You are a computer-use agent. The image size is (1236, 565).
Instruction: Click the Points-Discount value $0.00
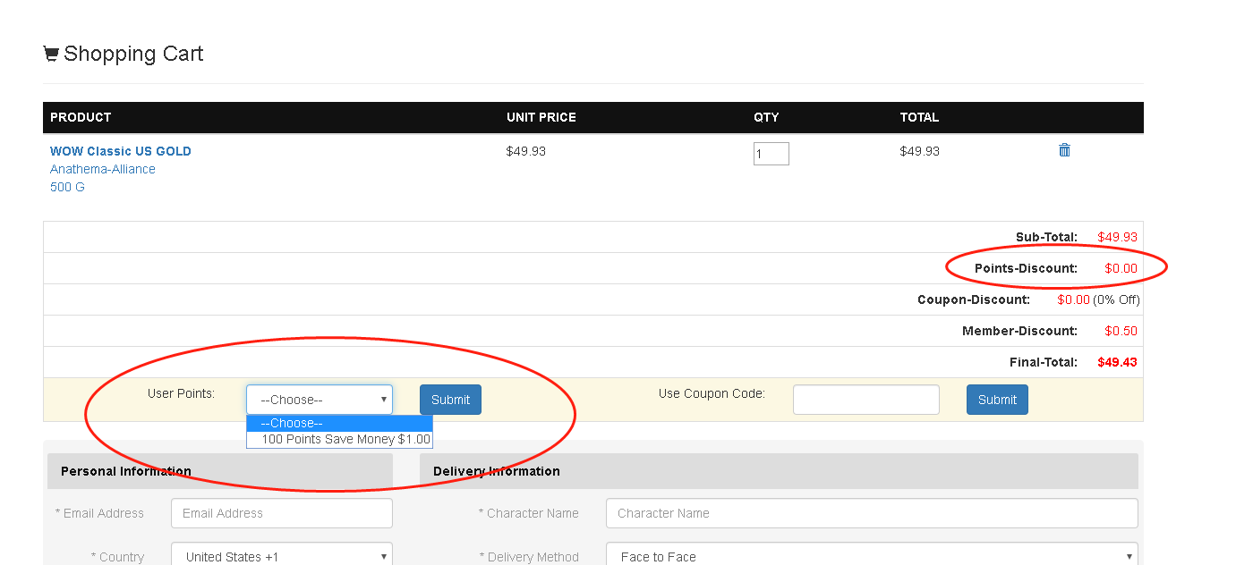pos(1121,268)
